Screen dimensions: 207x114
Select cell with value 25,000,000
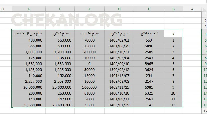(60, 87)
